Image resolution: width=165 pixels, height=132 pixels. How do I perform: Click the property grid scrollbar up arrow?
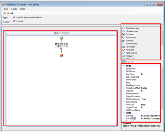click(x=161, y=66)
